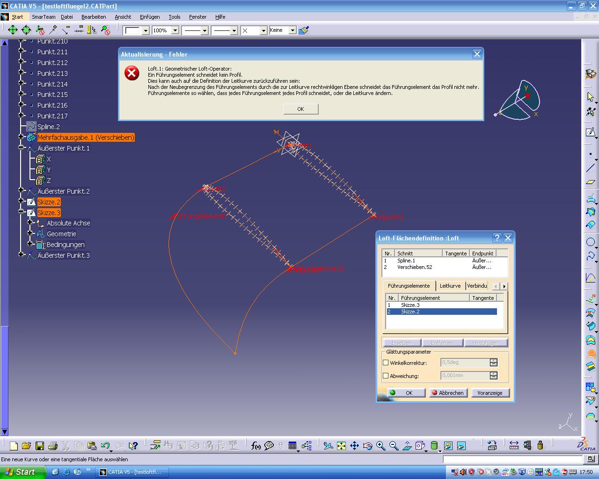Image resolution: width=599 pixels, height=479 pixels.
Task: Open the Start menu in CATIA
Action: pyautogui.click(x=17, y=17)
